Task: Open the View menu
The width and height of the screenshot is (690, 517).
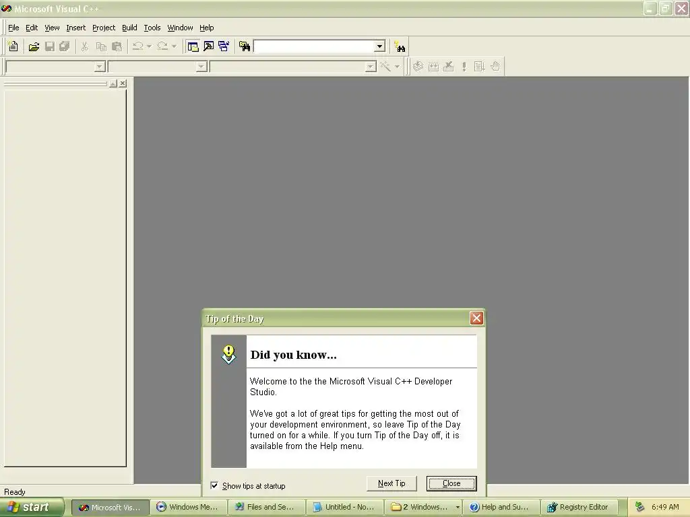Action: [52, 28]
